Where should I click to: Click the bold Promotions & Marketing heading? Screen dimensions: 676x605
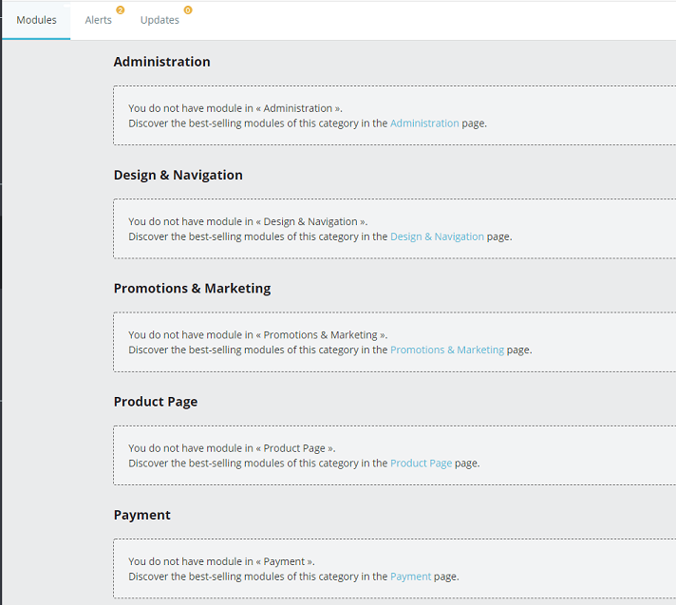coord(192,288)
